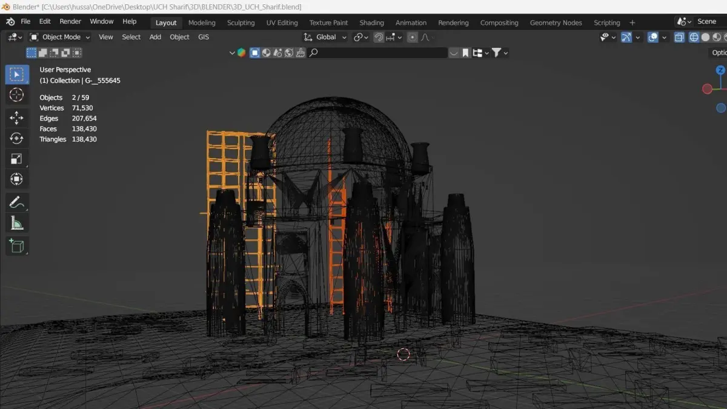
Task: Expand the overlays options arrow
Action: tap(665, 37)
